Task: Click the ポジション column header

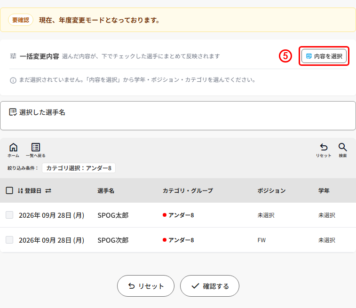Action: pos(271,190)
